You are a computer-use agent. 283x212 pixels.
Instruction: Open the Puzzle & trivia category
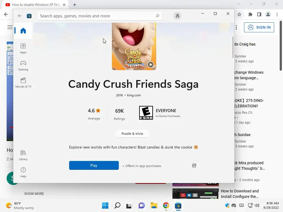[132, 134]
